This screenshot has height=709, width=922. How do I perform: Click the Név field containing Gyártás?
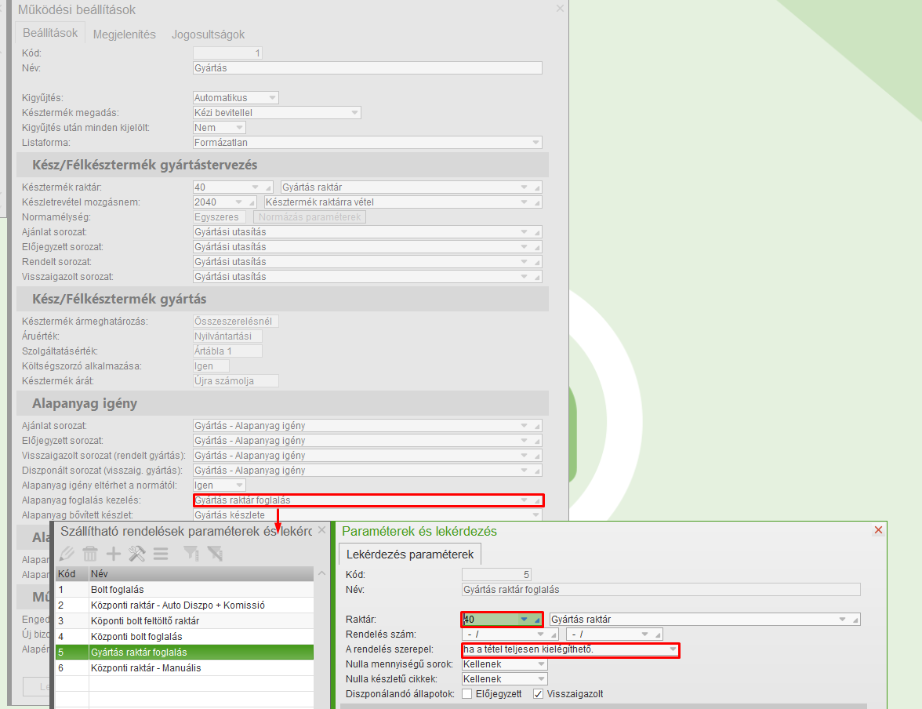(x=368, y=68)
